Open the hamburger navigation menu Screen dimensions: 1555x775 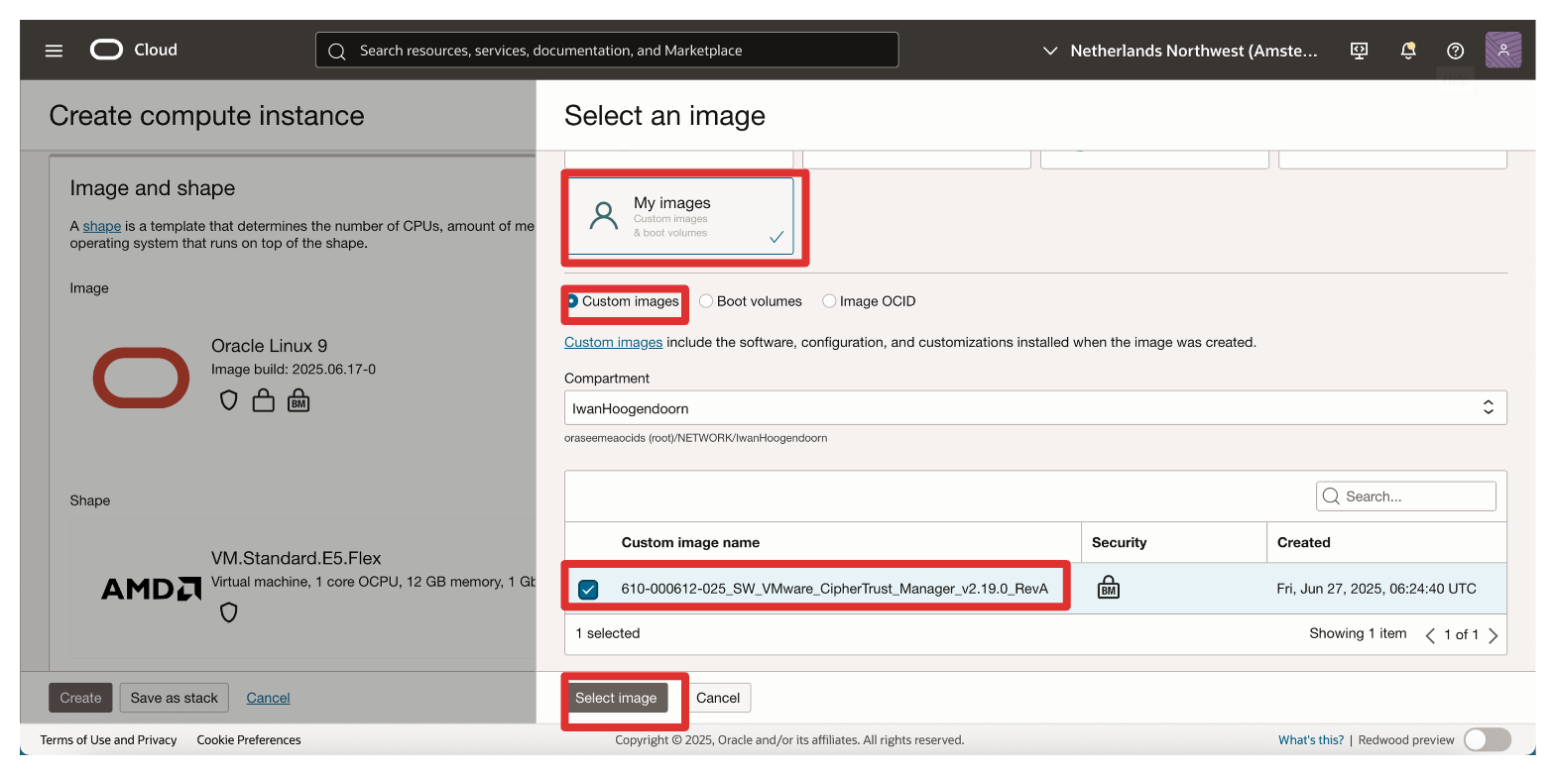(54, 51)
